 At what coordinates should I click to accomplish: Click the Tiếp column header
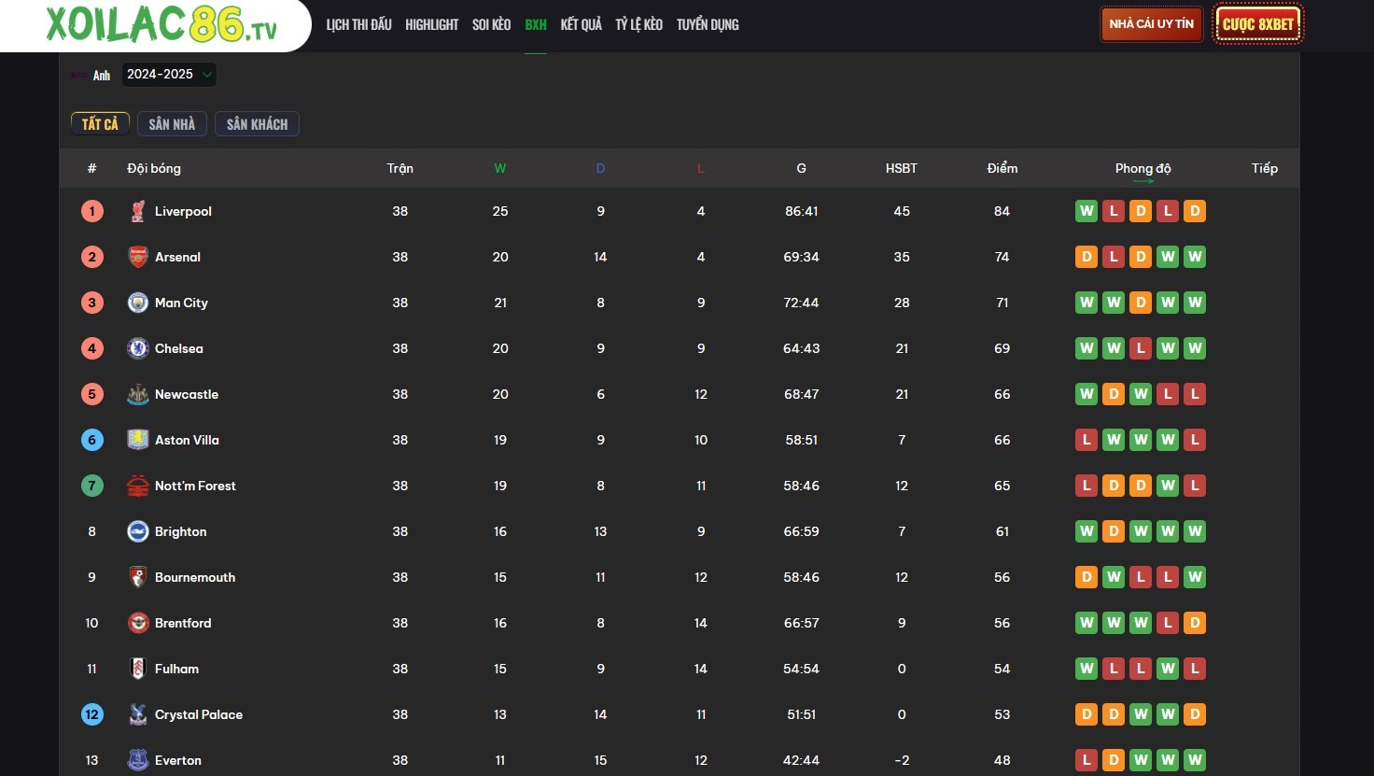[1265, 168]
